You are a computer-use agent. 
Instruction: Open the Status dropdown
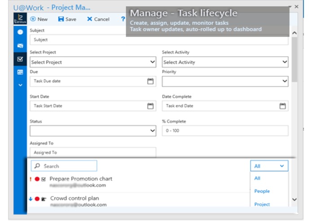[x=93, y=131]
